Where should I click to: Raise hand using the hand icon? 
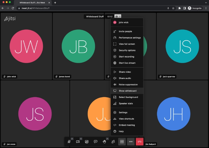click(x=104, y=142)
